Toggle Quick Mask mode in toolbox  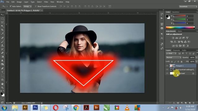[2, 99]
